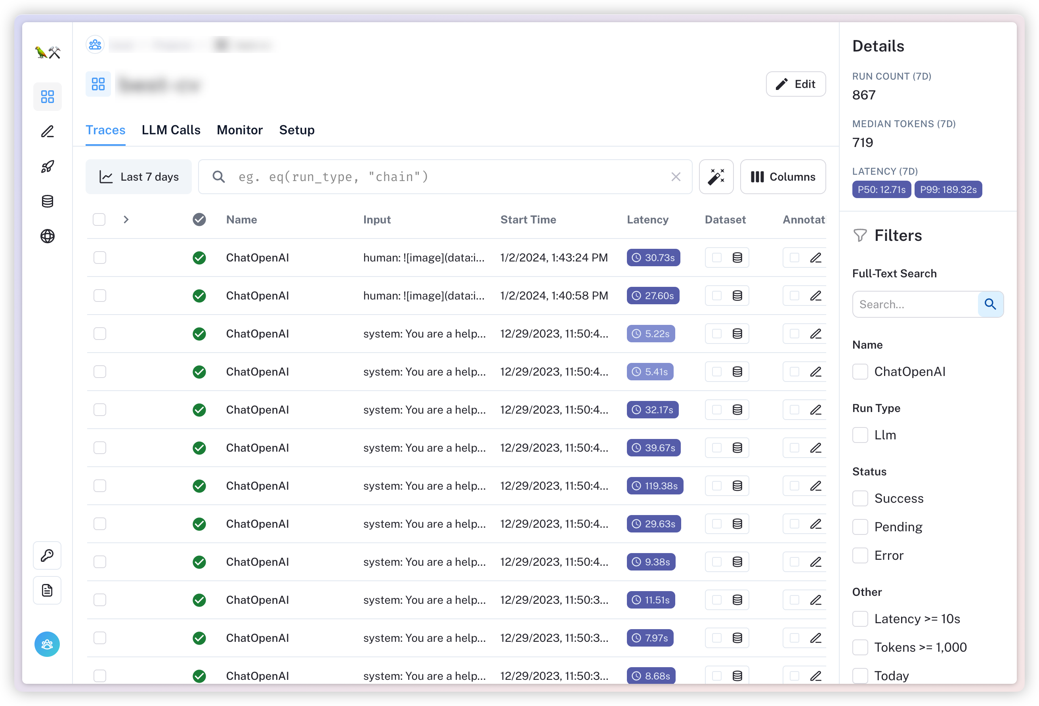Open the Last 7 days time range
The width and height of the screenshot is (1039, 706).
pyautogui.click(x=139, y=177)
